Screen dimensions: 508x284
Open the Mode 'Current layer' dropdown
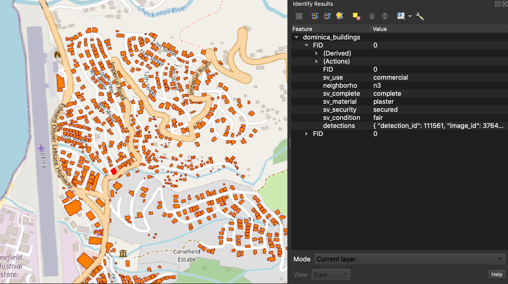click(x=410, y=259)
